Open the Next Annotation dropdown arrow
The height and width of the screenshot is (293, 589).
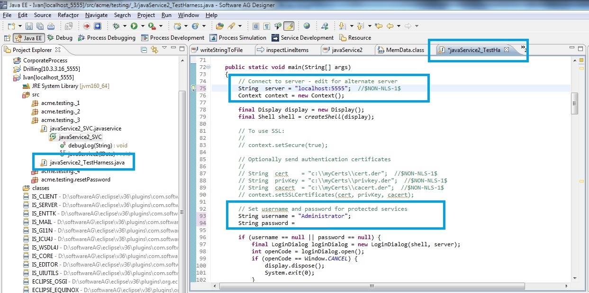[351, 26]
